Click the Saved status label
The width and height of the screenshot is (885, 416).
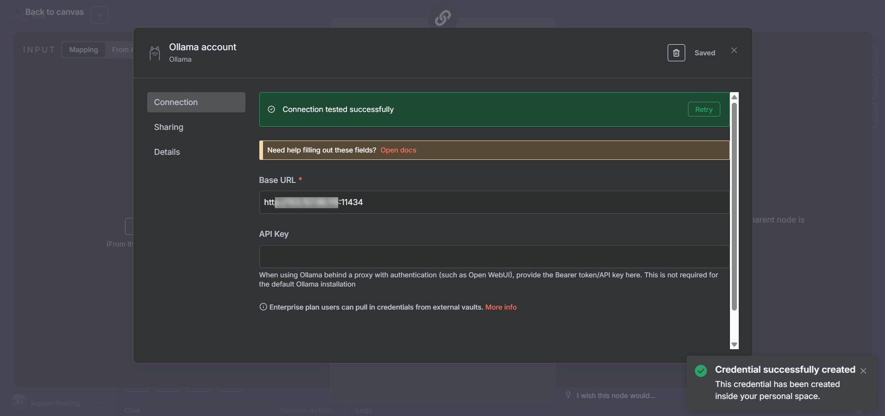(x=705, y=53)
